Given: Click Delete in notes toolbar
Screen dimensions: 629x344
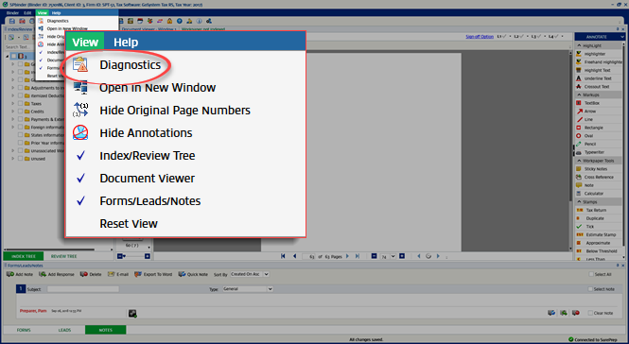Looking at the screenshot, I should (x=91, y=274).
